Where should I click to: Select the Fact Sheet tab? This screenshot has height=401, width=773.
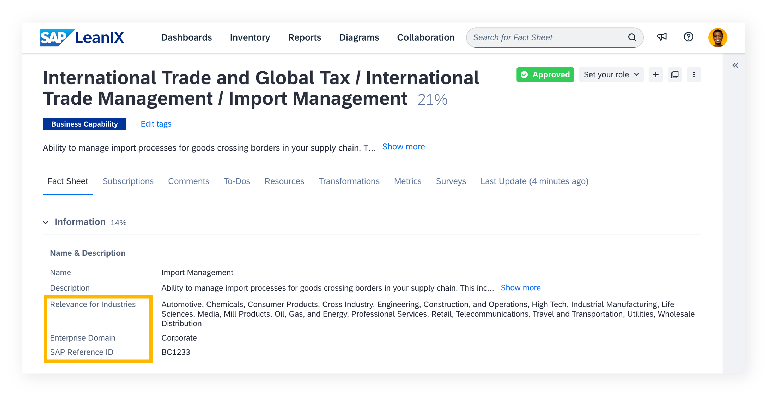(x=68, y=181)
